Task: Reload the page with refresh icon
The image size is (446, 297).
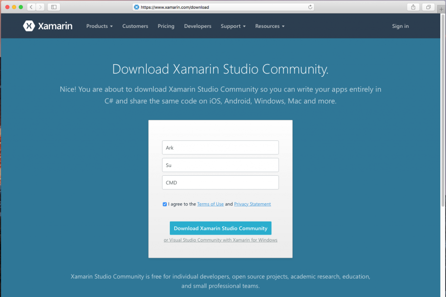Action: click(310, 7)
